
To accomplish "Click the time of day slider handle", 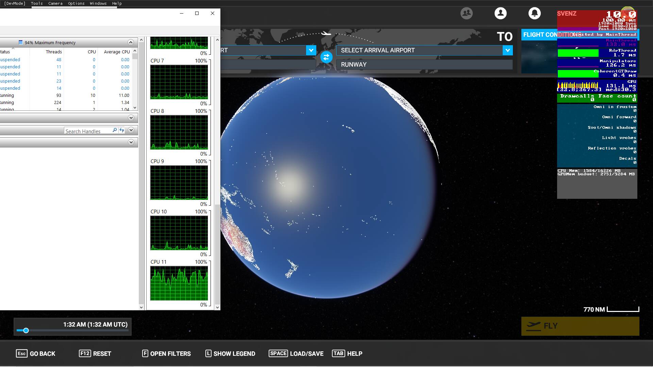I will coord(26,330).
